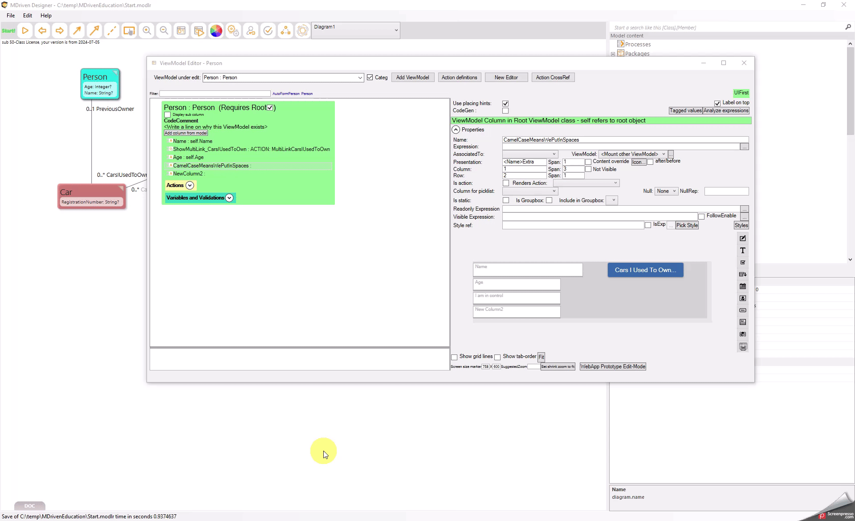Click the zoom out magnifier icon

pyautogui.click(x=164, y=31)
